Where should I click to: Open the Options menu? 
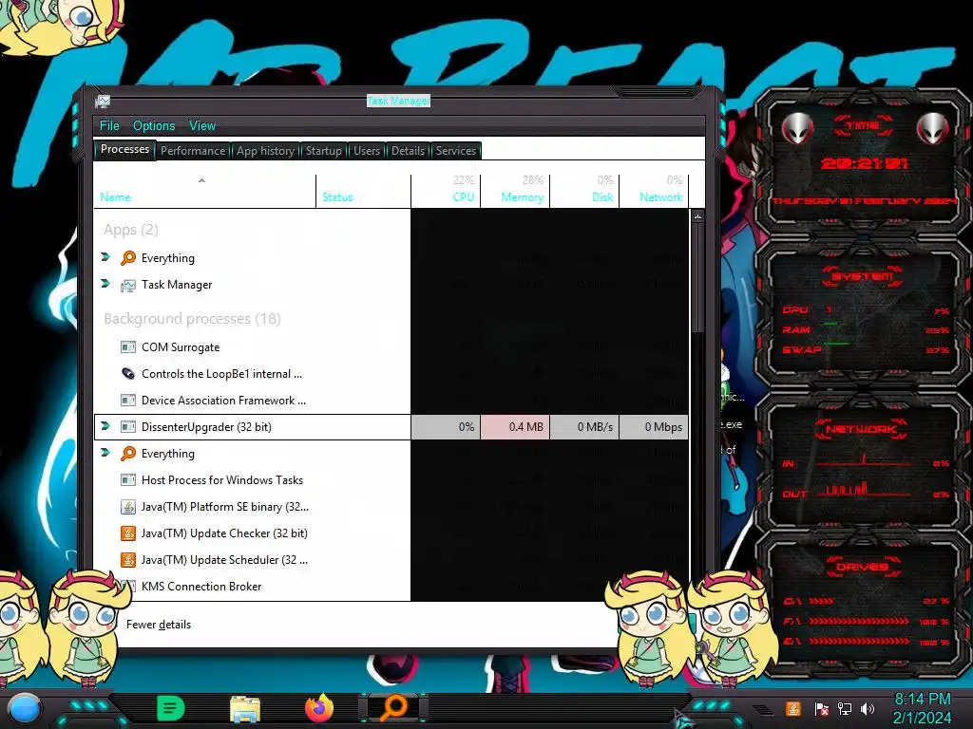tap(154, 126)
